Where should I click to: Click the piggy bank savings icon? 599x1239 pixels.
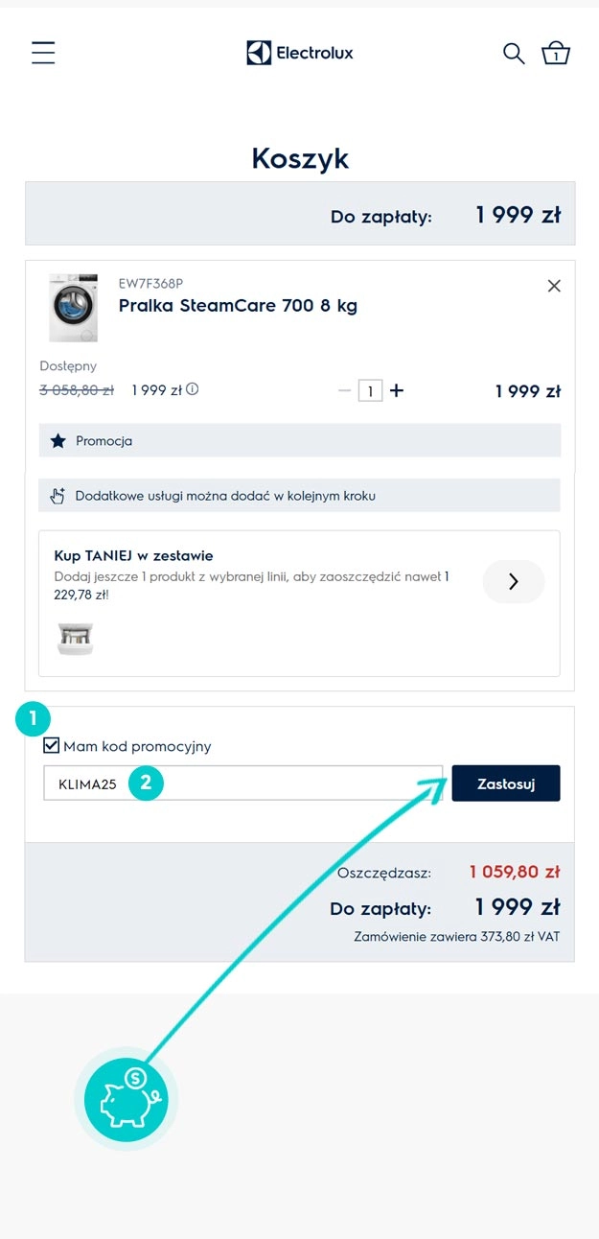(x=127, y=1098)
